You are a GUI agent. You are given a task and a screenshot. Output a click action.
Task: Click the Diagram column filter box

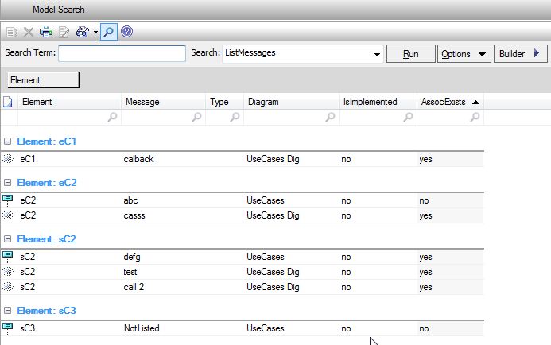(x=291, y=117)
